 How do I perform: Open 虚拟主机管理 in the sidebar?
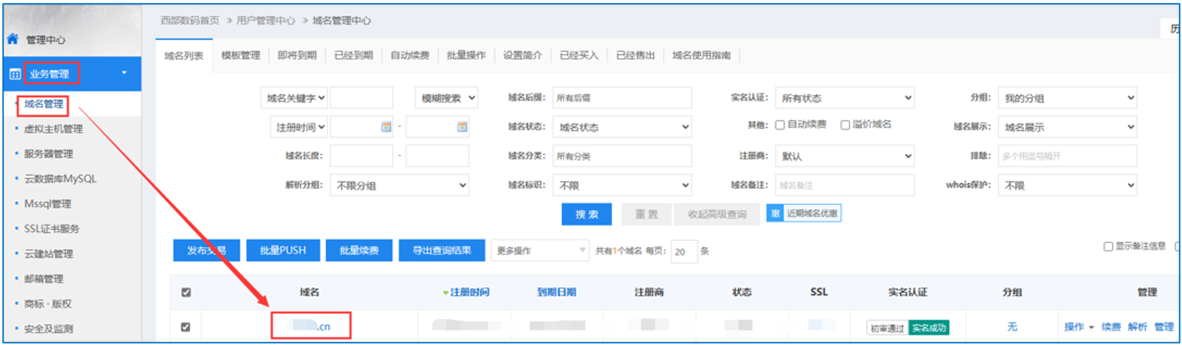pyautogui.click(x=53, y=129)
